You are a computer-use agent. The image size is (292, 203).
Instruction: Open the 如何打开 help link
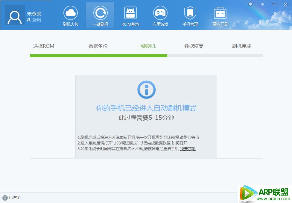point(180,143)
